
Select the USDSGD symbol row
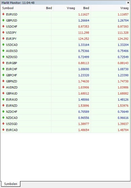coord(65,124)
